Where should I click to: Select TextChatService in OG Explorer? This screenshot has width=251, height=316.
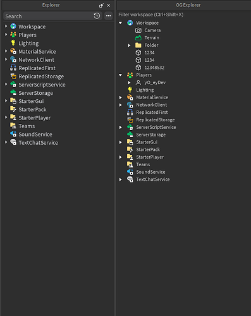click(153, 179)
